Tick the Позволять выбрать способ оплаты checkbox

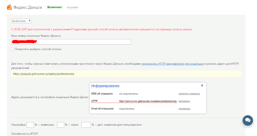click(12, 49)
